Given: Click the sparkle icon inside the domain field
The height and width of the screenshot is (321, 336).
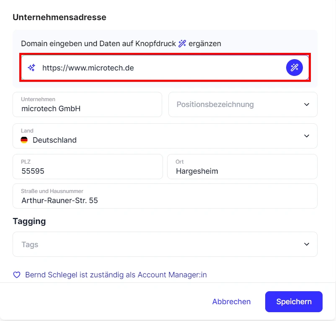Looking at the screenshot, I should (31, 67).
